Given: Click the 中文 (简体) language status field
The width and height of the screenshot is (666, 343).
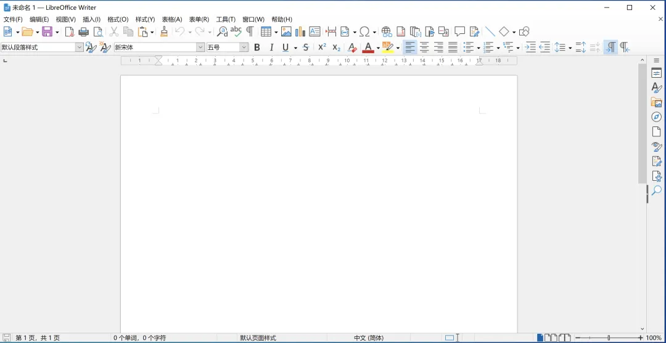Looking at the screenshot, I should pos(369,338).
